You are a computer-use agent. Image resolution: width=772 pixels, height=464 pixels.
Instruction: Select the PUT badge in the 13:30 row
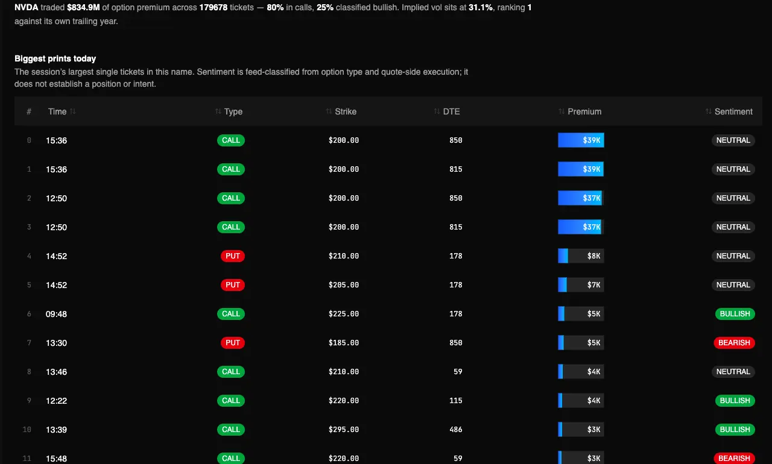point(233,343)
